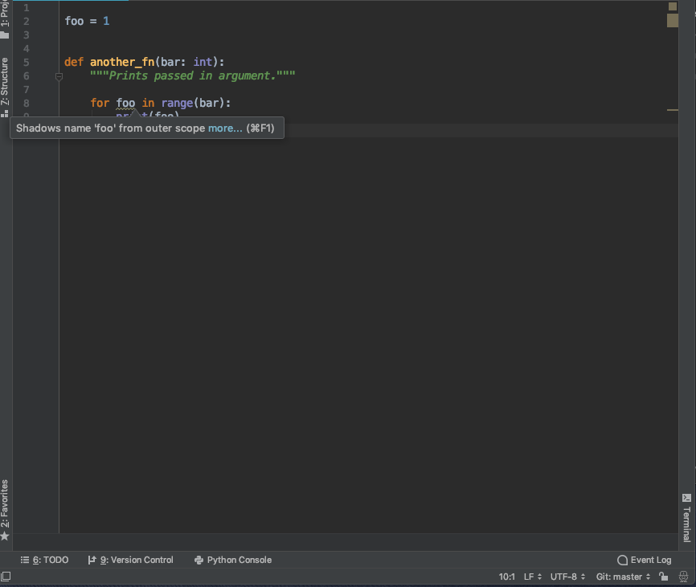
Task: Open the Git: master branch dropdown
Action: 622,577
